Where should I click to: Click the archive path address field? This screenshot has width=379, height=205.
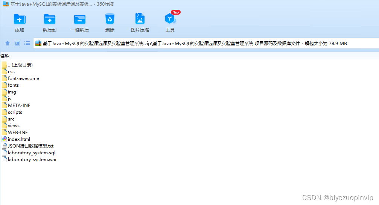pyautogui.click(x=206, y=44)
